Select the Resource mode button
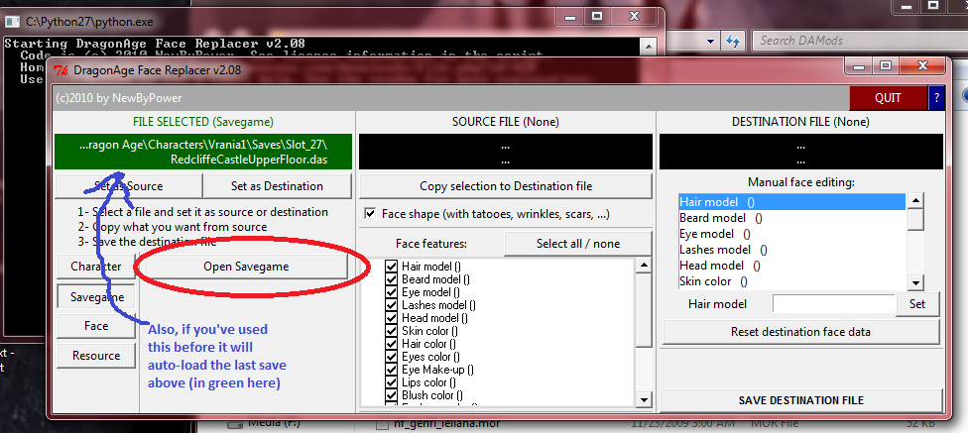Screen dimensions: 968x433 point(96,356)
